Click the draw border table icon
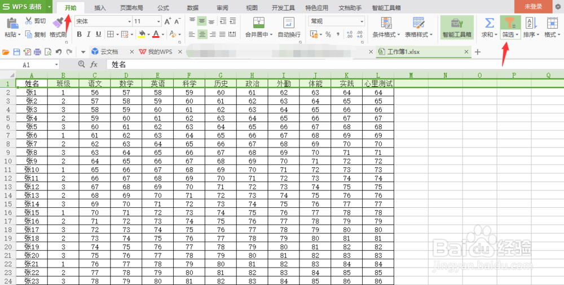This screenshot has height=285, width=564. (x=125, y=34)
